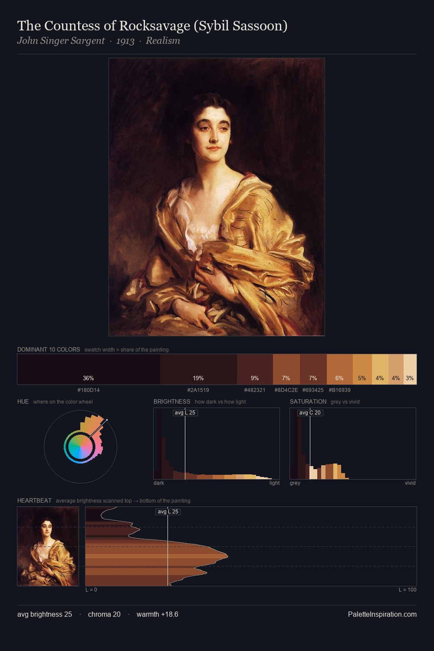The image size is (434, 651).
Task: Click the hue color wheel
Action: tap(80, 447)
